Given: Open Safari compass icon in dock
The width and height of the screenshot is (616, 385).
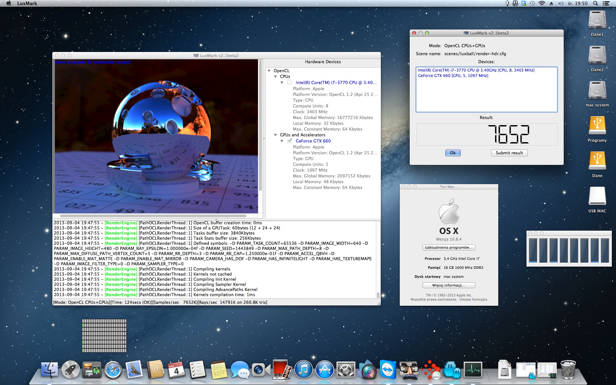Looking at the screenshot, I should [x=113, y=369].
